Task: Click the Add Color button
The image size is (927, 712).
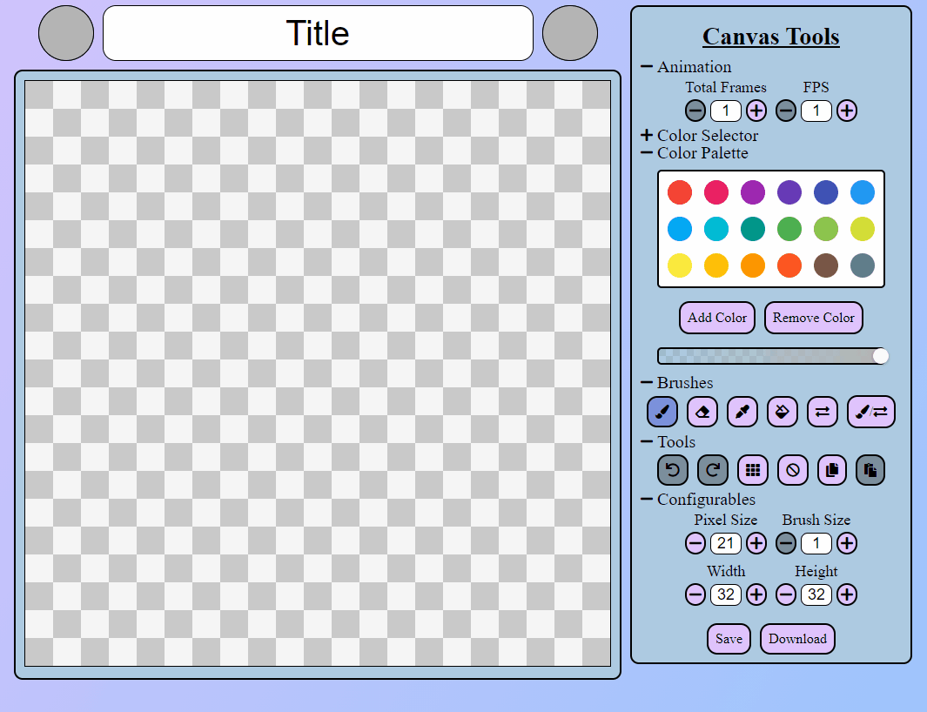Action: coord(717,318)
